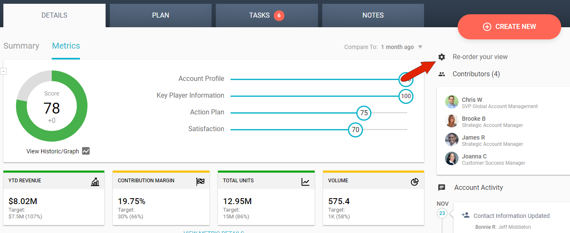
Task: Go to the Notes tab
Action: point(373,16)
